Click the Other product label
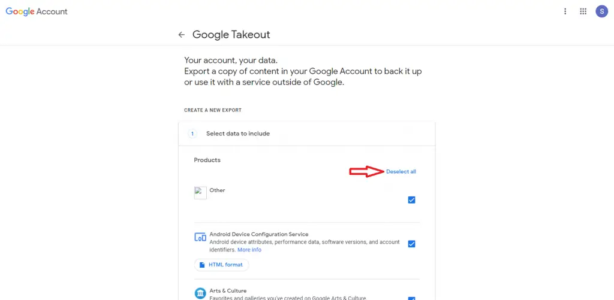Screen dimensions: 614x300 point(217,190)
